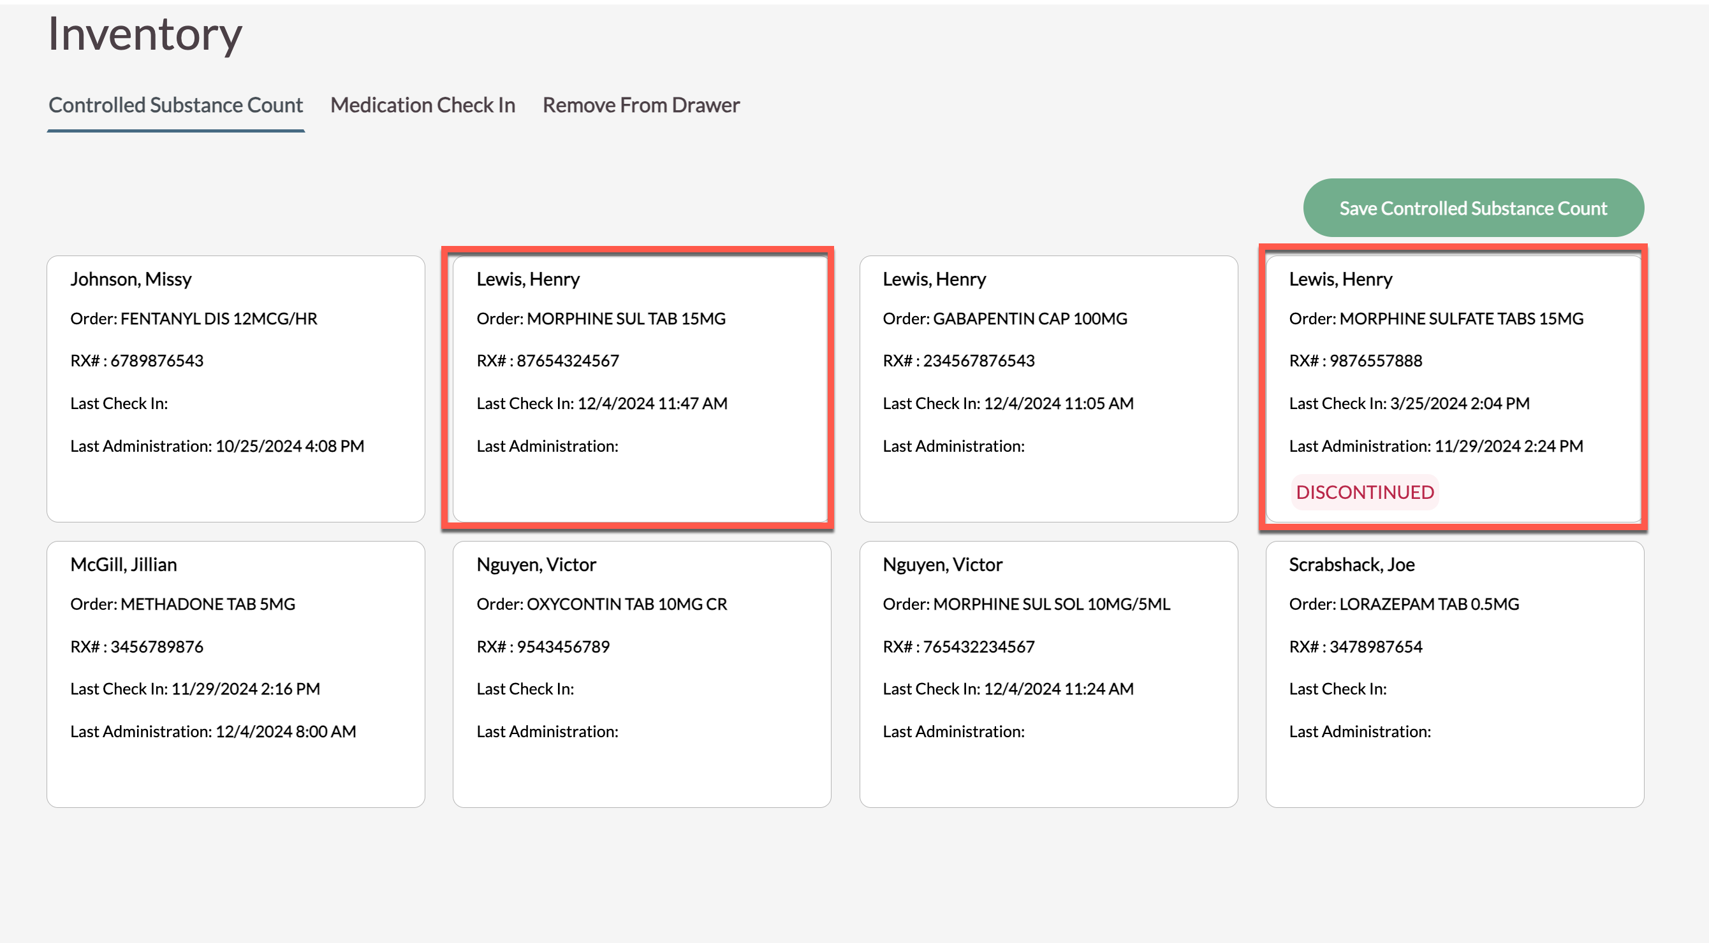Image resolution: width=1709 pixels, height=943 pixels.
Task: Open the Medication Check In tab
Action: pos(423,104)
